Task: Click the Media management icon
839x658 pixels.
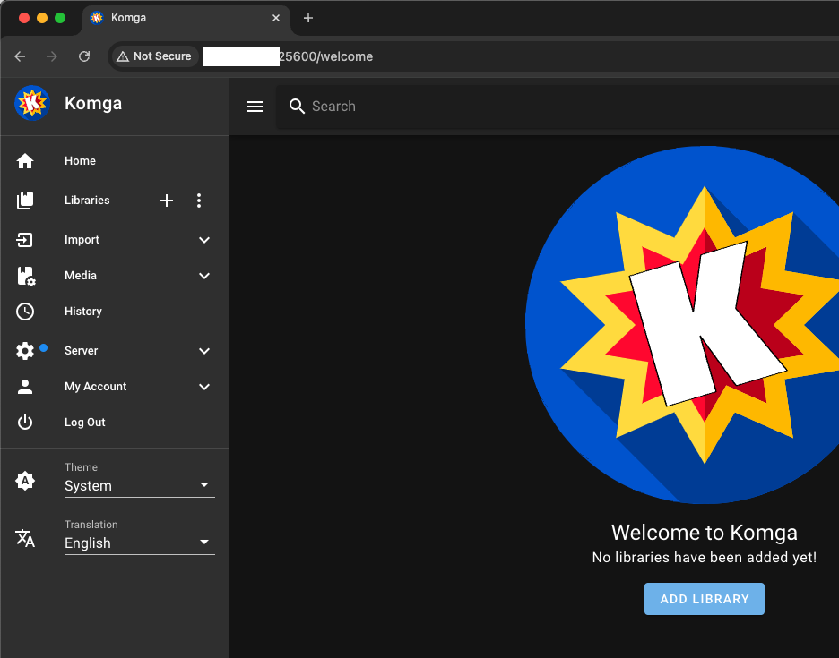Action: point(25,275)
